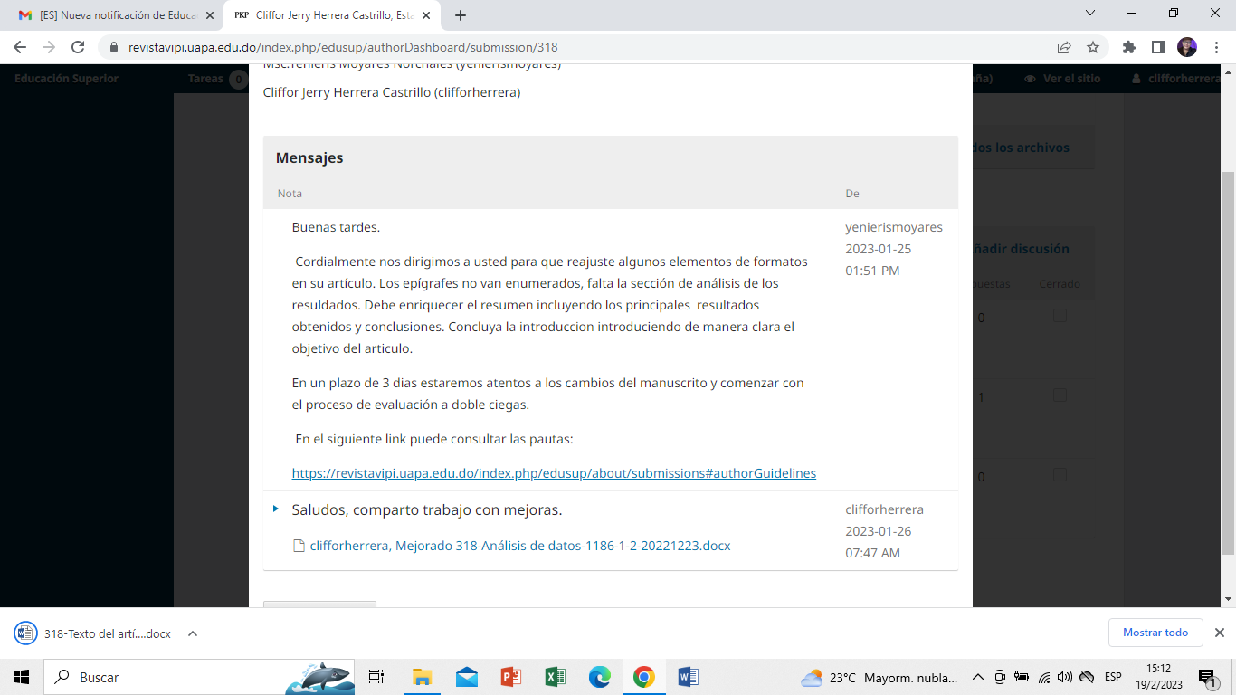
Task: Show hidden system tray icons
Action: (x=977, y=677)
